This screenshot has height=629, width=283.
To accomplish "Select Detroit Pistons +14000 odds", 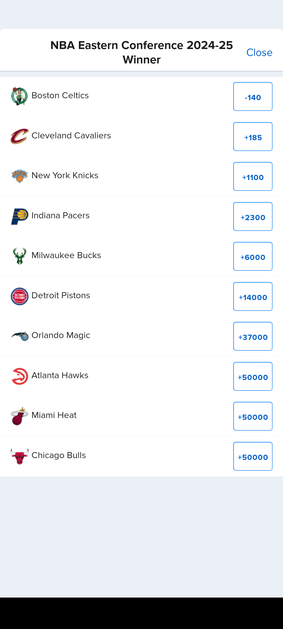I will click(x=253, y=296).
